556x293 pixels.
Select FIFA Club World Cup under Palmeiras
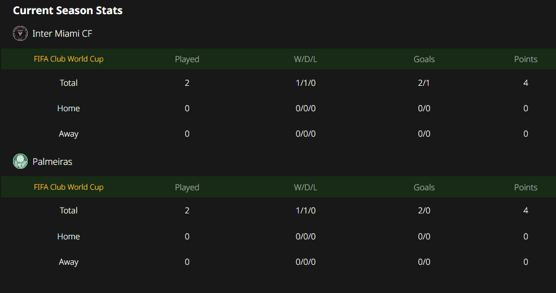tap(68, 187)
